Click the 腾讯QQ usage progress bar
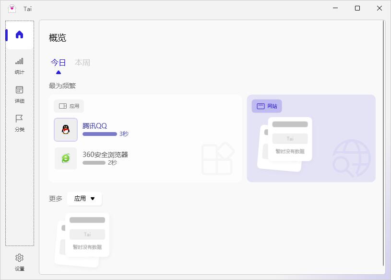Screen dimensions: 391x280 click(x=100, y=134)
